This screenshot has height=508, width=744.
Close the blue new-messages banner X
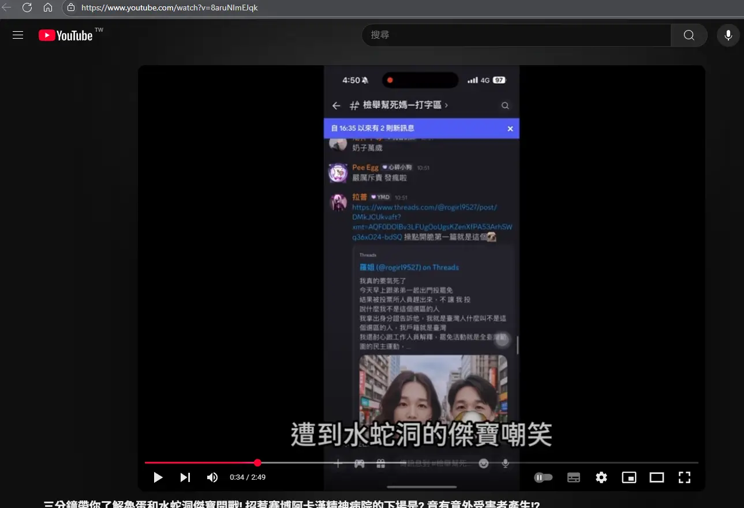click(510, 129)
